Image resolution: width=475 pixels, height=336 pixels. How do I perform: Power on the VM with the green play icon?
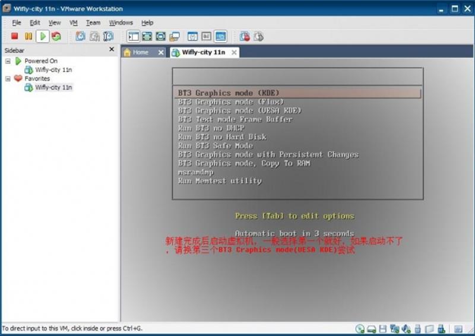pos(43,36)
